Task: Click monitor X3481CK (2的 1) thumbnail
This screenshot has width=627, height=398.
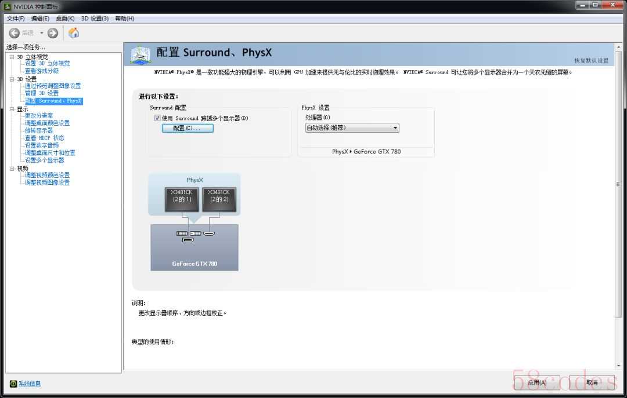Action: tap(182, 199)
